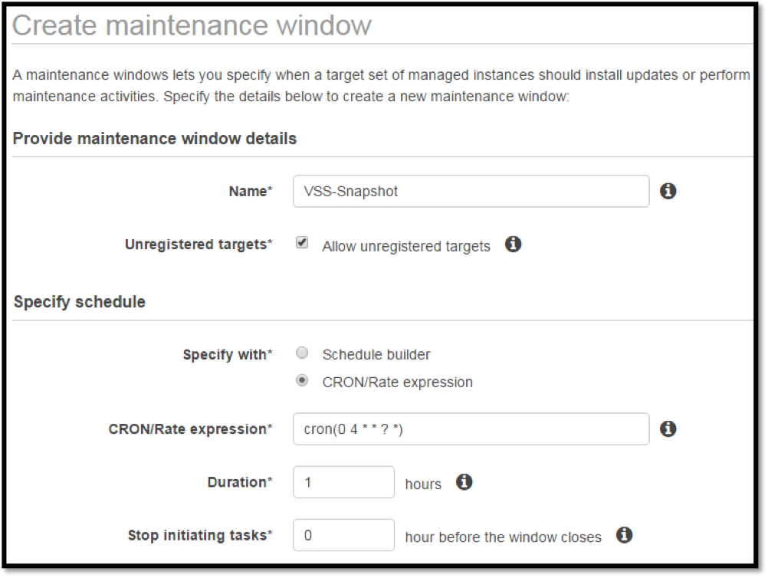Click the CRON/Rate expression option label
This screenshot has width=768, height=578.
tap(397, 382)
